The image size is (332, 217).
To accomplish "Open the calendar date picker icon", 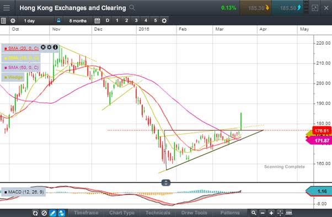I will tap(97, 20).
